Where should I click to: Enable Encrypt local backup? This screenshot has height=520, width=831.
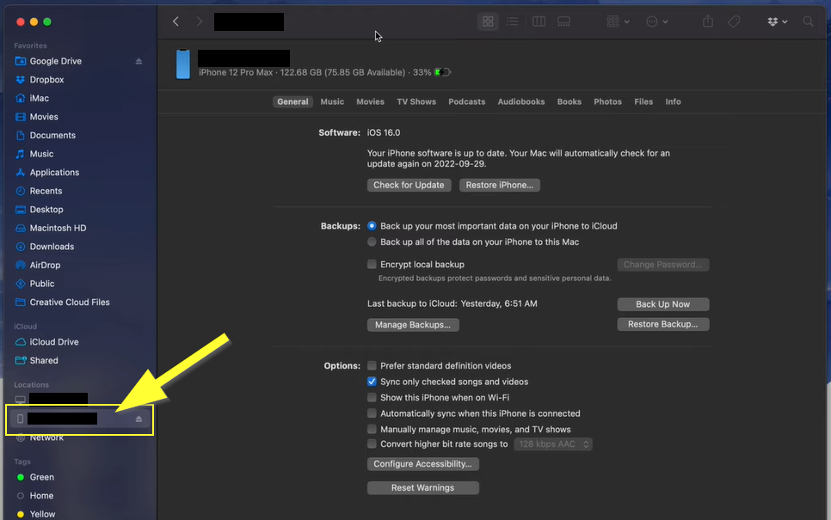point(372,264)
